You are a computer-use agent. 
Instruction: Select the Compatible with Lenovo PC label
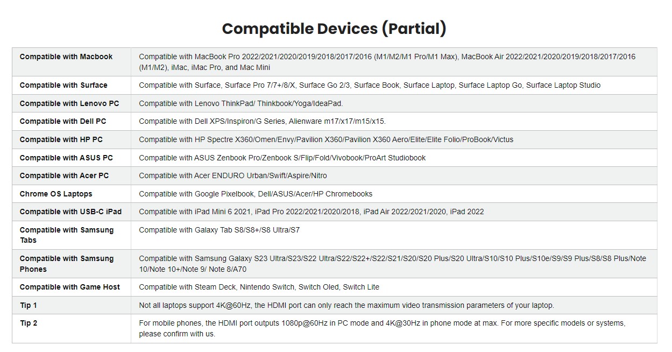coord(69,103)
